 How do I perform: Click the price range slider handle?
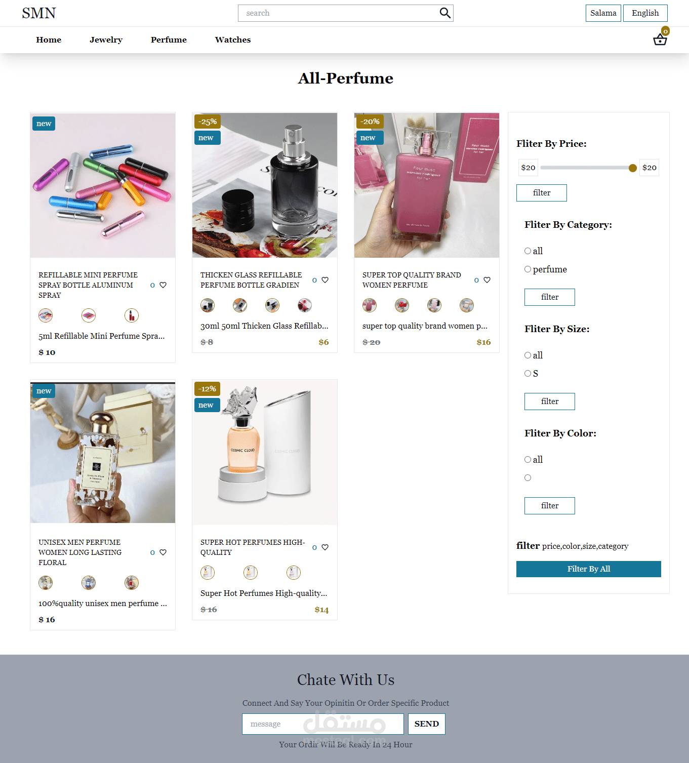pyautogui.click(x=632, y=168)
